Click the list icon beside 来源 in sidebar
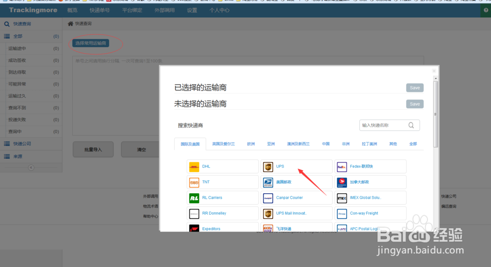The width and height of the screenshot is (491, 267). (x=7, y=156)
